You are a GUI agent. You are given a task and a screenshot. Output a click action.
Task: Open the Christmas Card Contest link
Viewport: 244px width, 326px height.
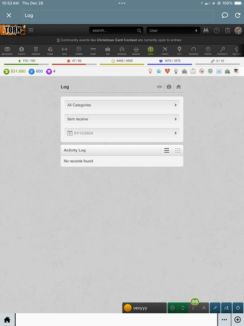[x=117, y=40]
